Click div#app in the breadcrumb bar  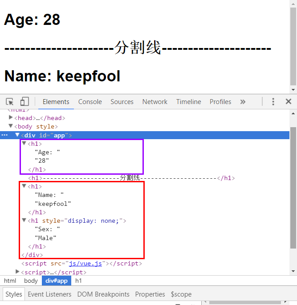pyautogui.click(x=57, y=281)
